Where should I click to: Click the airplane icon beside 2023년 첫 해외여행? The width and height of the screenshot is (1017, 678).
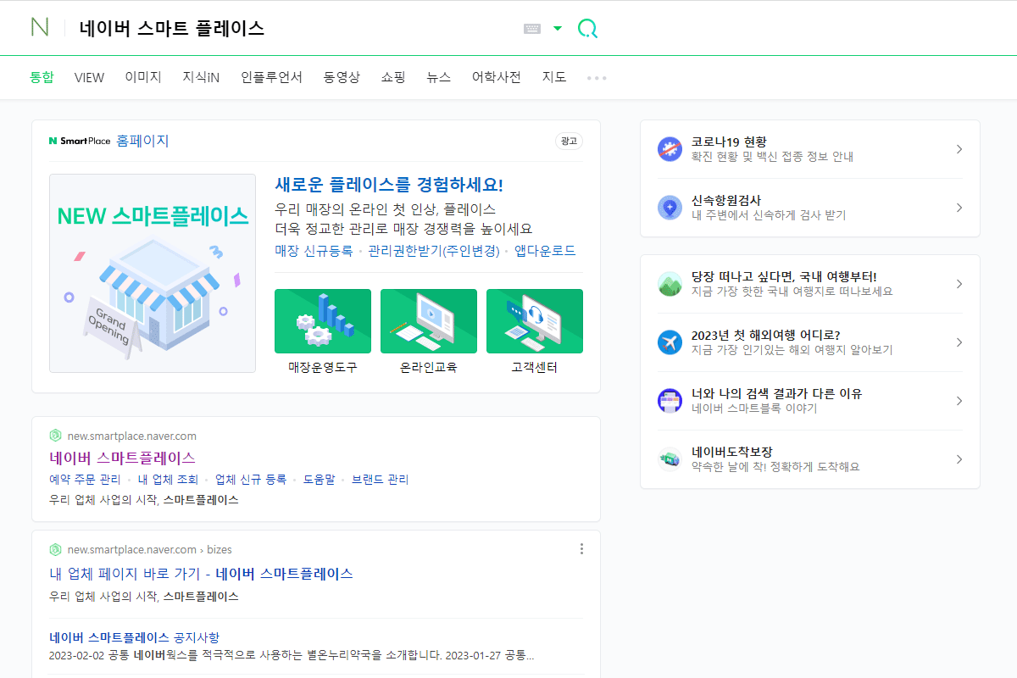pyautogui.click(x=669, y=342)
